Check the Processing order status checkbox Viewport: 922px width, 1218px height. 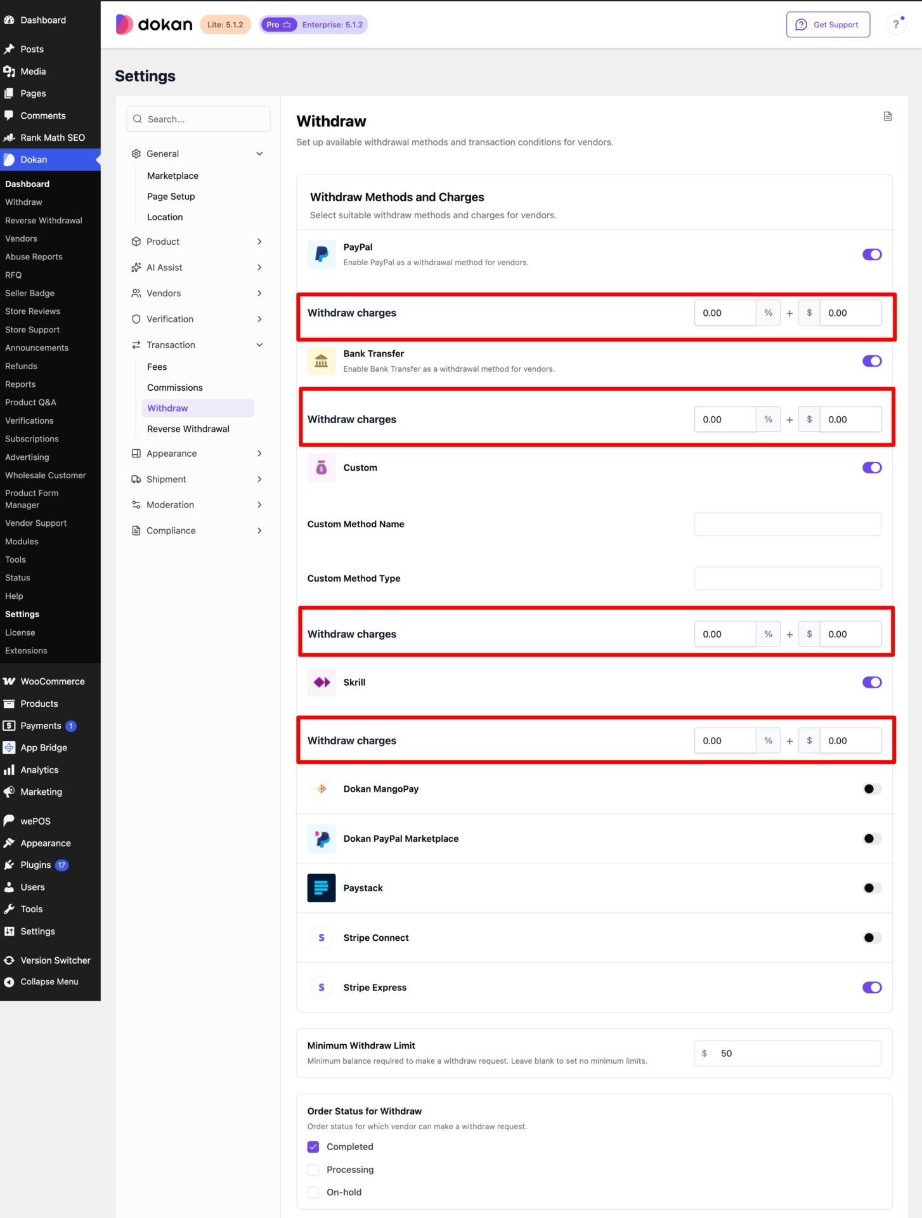click(313, 1170)
